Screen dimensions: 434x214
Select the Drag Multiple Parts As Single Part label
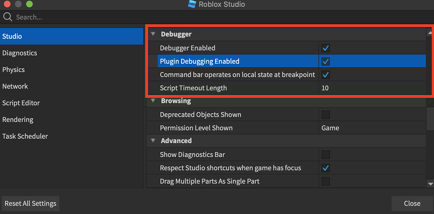210,181
